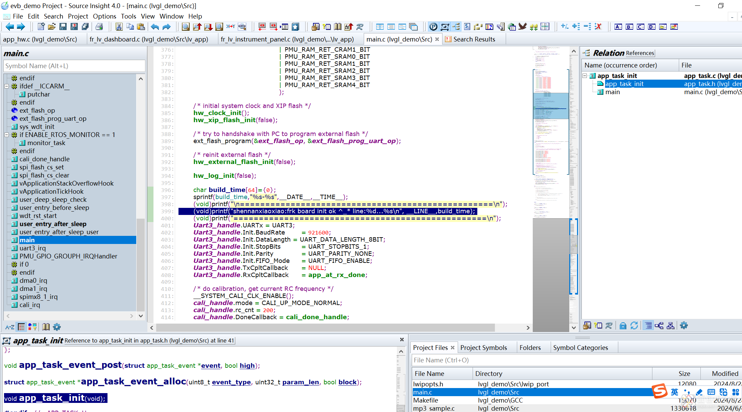Click code overview minimap highlighted region
Viewport: 742px width, 412px height.
pos(551,106)
